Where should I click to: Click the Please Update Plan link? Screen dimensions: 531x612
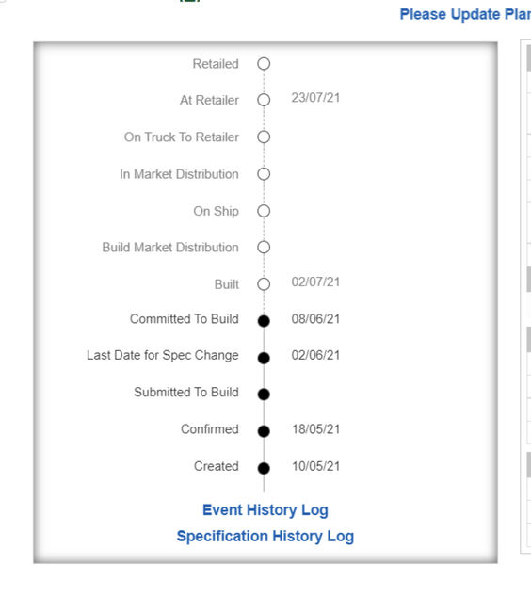pos(465,14)
